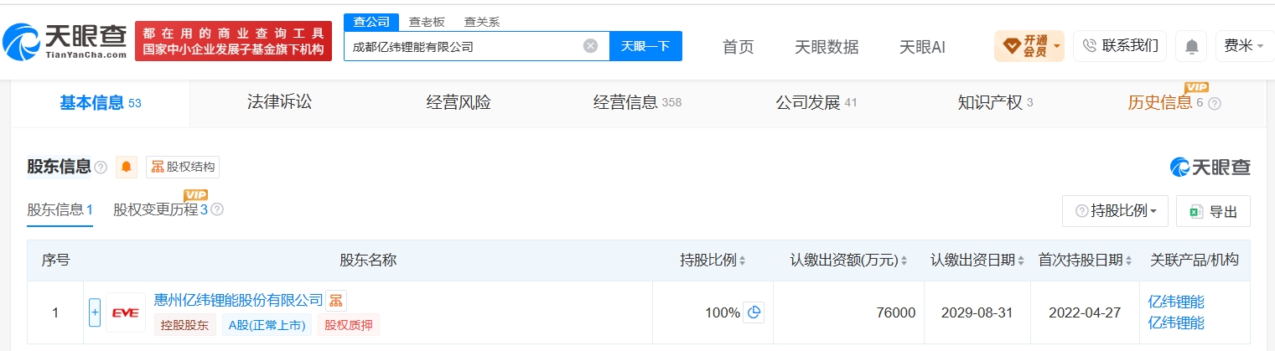This screenshot has height=351, width=1275.
Task: Click the equity structure icon beside 惠州亿纬锂能股份有限公司
Action: [x=335, y=301]
